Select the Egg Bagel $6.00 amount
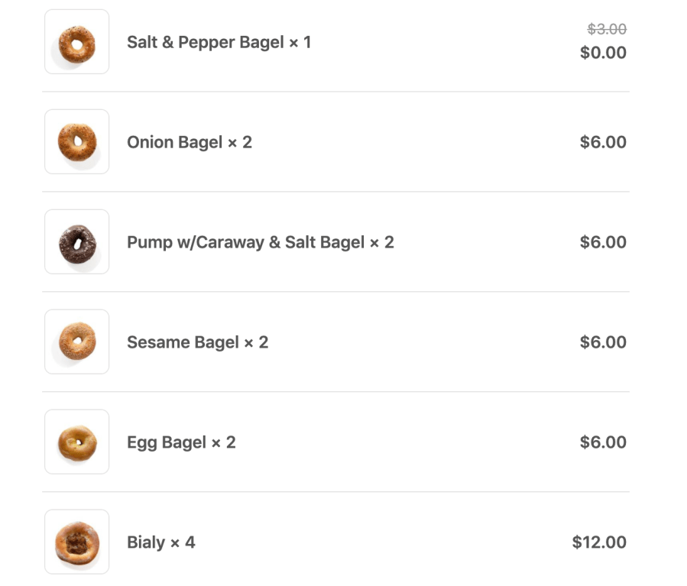The height and width of the screenshot is (586, 687). [x=603, y=442]
